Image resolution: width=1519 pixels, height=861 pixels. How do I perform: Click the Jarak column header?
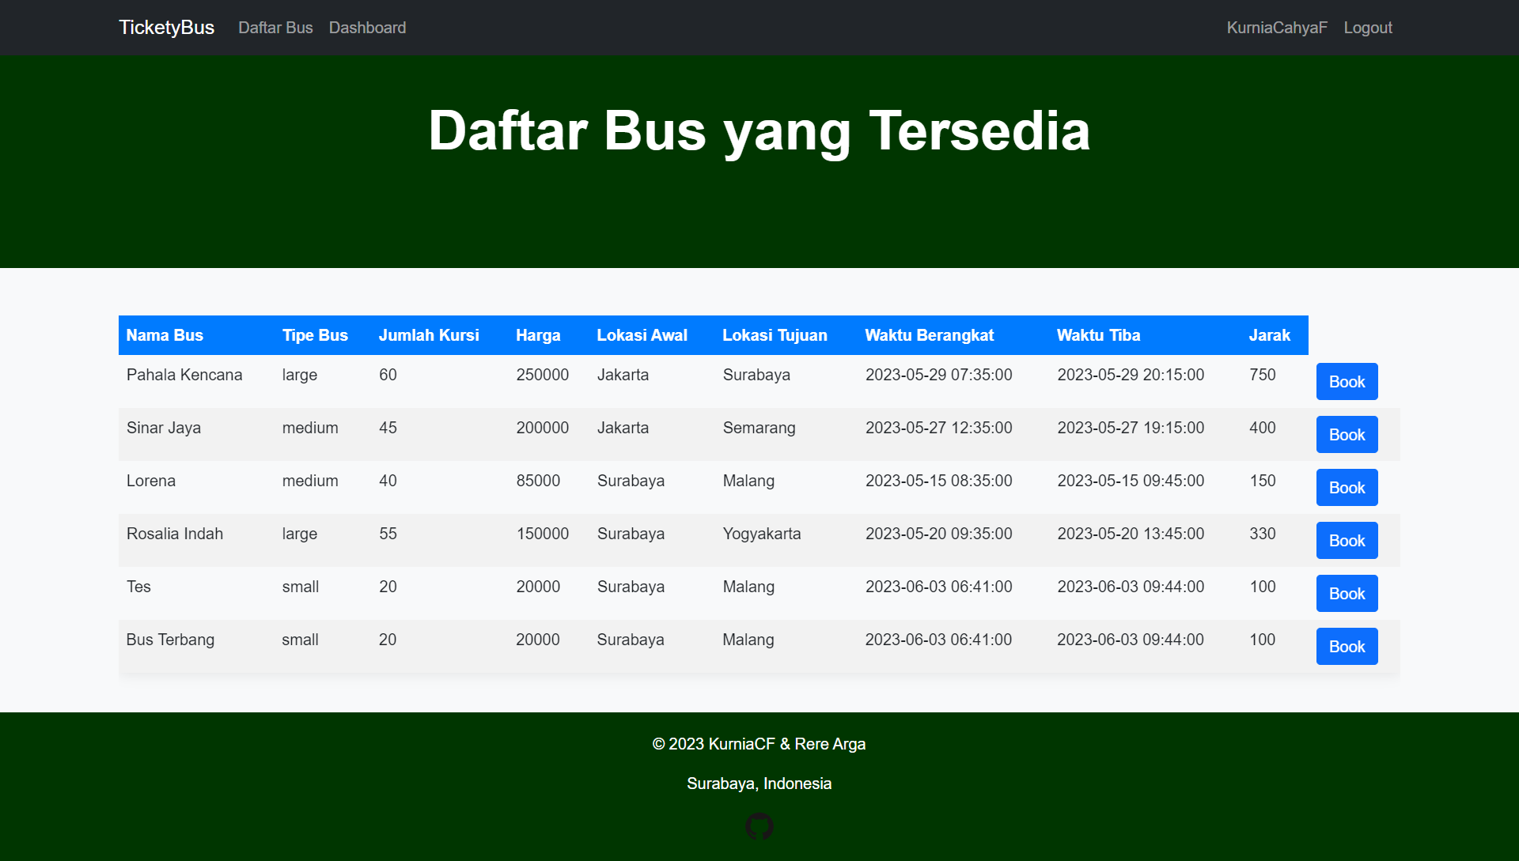coord(1269,335)
